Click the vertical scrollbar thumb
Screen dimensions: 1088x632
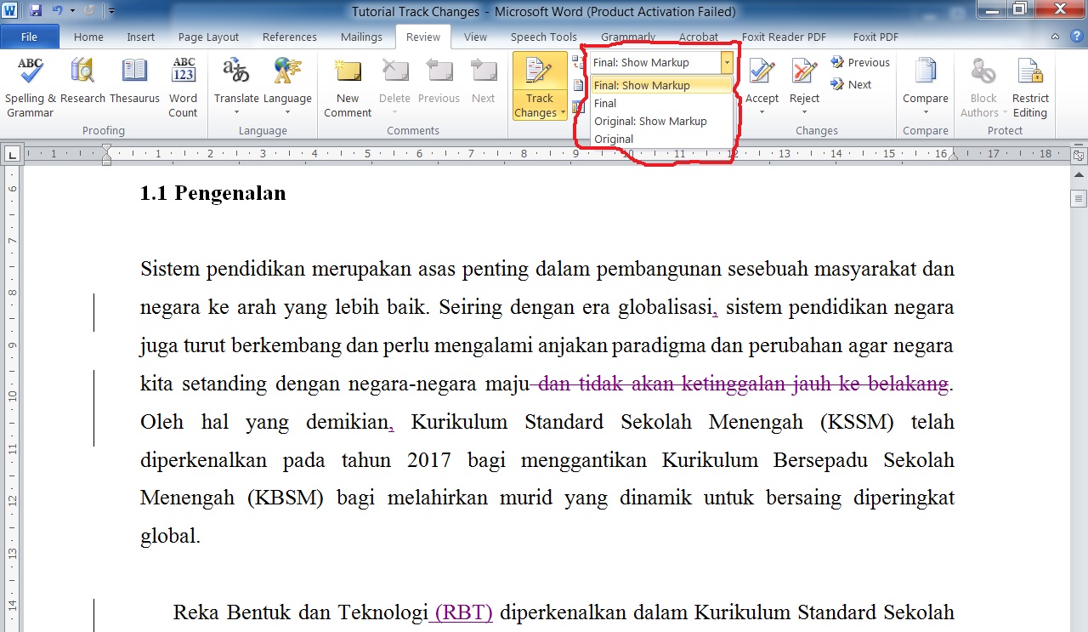click(1079, 199)
